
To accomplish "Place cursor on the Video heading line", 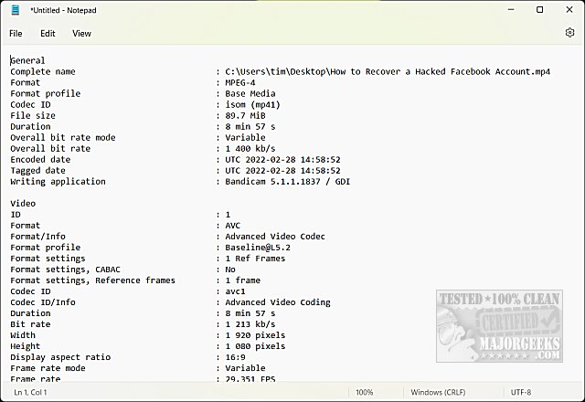I will pos(24,203).
